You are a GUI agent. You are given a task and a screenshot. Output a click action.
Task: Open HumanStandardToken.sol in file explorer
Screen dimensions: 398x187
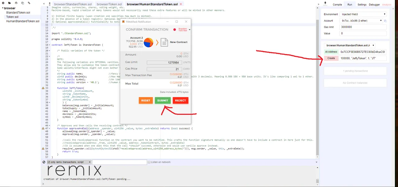pos(23,21)
